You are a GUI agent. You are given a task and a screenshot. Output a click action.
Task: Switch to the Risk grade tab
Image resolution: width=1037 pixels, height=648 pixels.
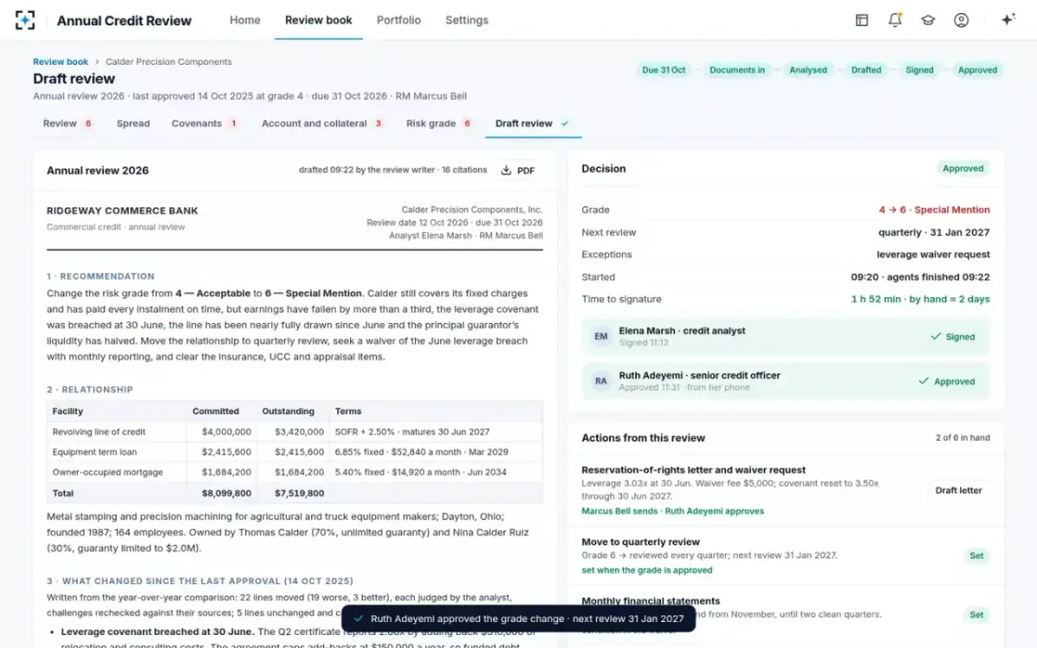point(439,124)
